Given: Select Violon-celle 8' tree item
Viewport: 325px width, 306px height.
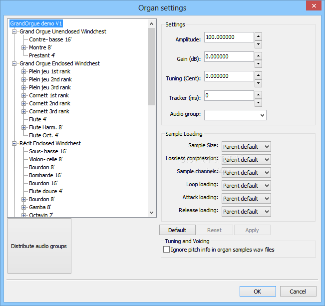Looking at the screenshot, I should point(46,159).
